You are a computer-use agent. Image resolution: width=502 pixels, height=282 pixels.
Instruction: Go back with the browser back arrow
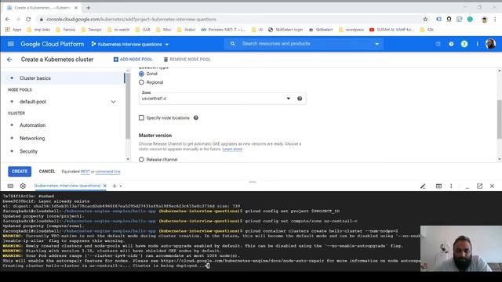pyautogui.click(x=7, y=20)
